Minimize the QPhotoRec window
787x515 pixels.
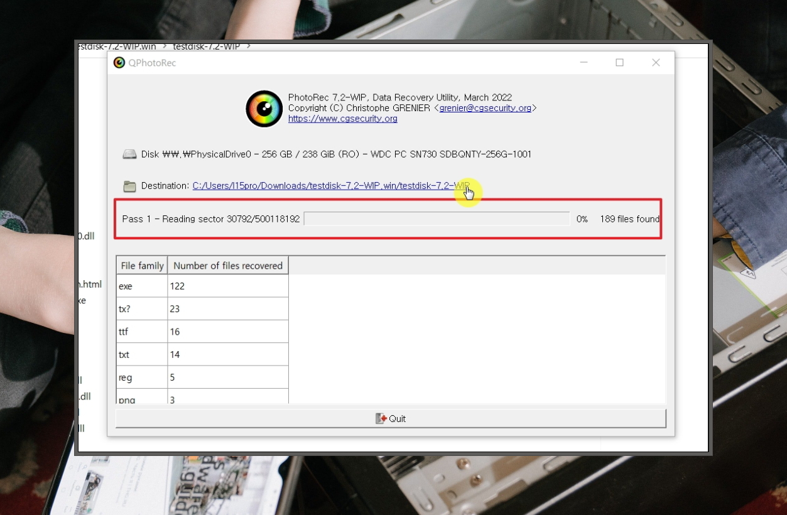point(584,62)
